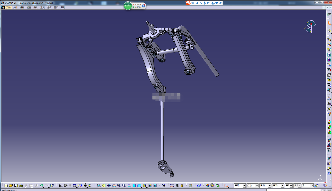The width and height of the screenshot is (332, 191).
Task: Click the 3D compass in the viewport
Action: (x=310, y=27)
